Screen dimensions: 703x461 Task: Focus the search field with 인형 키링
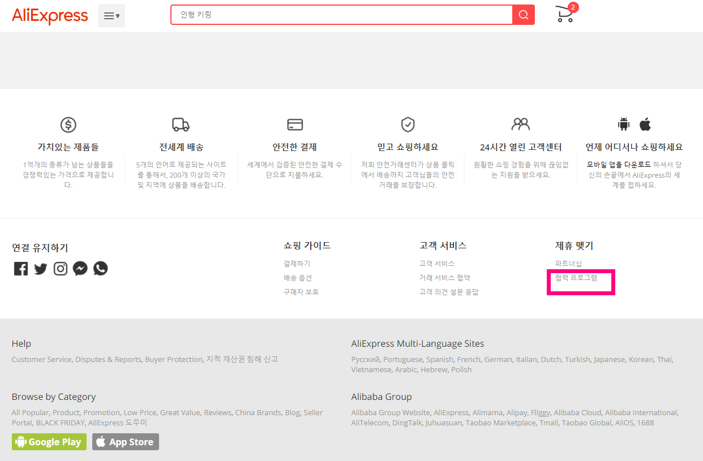point(341,15)
